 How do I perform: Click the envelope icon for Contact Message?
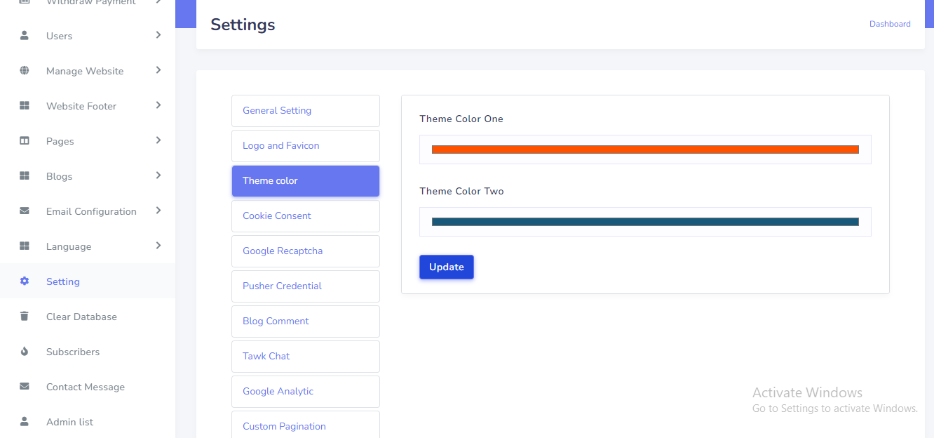tap(25, 387)
